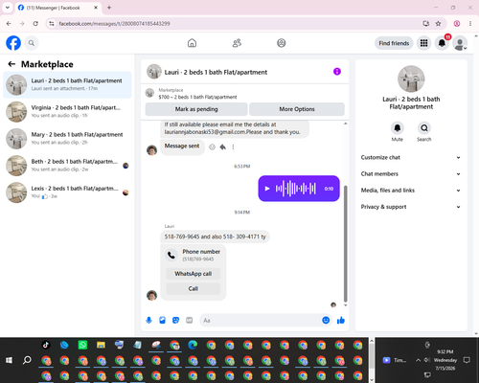Open conversation information purple icon
Image resolution: width=479 pixels, height=383 pixels.
(x=337, y=72)
